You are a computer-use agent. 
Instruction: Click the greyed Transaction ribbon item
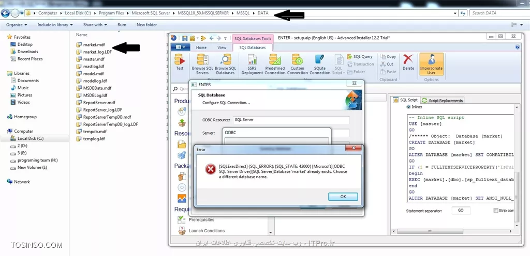click(360, 64)
